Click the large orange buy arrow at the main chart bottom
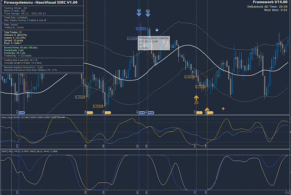 pos(207,110)
